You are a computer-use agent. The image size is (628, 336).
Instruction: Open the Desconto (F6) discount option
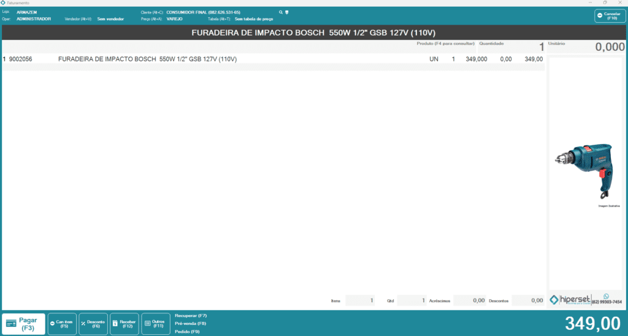tap(94, 324)
